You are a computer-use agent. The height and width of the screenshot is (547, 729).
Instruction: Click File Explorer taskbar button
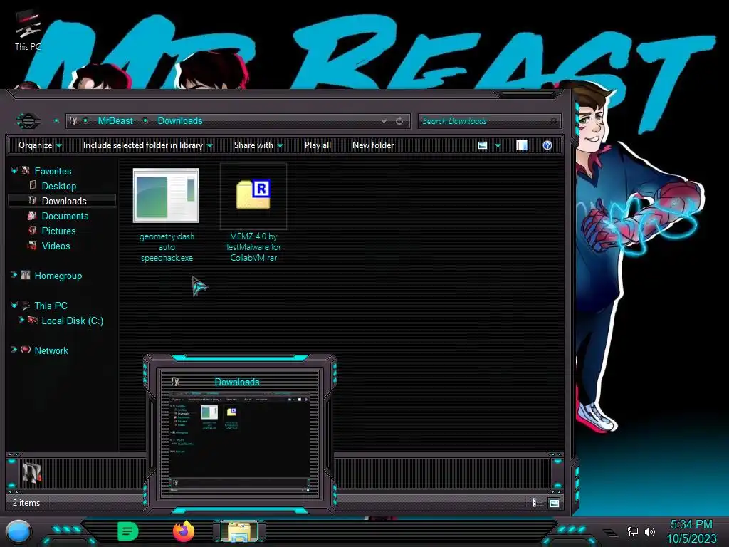point(239,531)
